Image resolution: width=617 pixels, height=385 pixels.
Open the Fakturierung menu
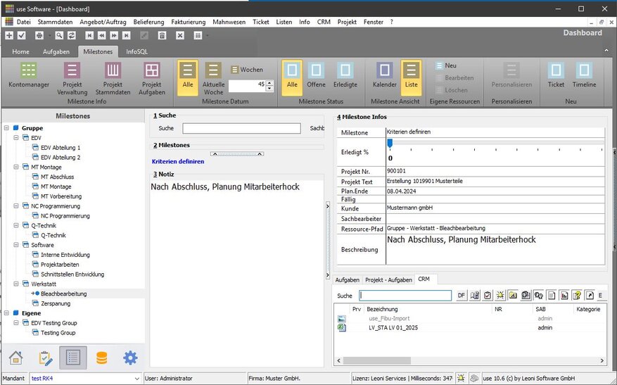coord(189,22)
